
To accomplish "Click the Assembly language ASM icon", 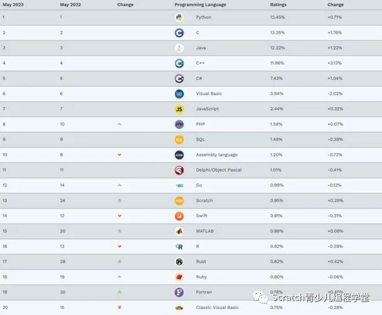I will click(179, 155).
